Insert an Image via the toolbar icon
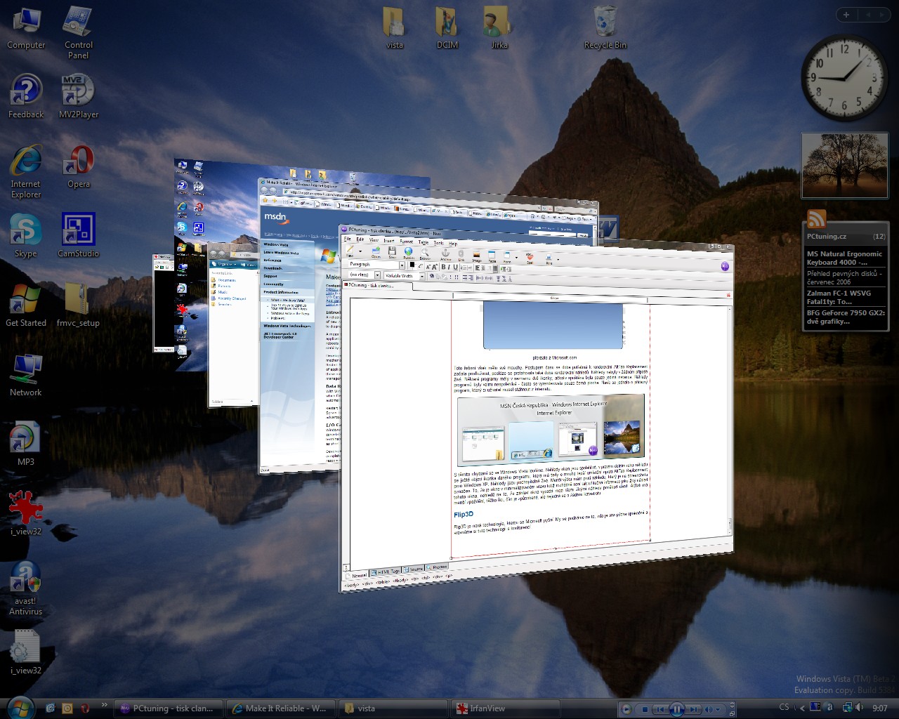Screen dimensions: 899x719 point(476,255)
